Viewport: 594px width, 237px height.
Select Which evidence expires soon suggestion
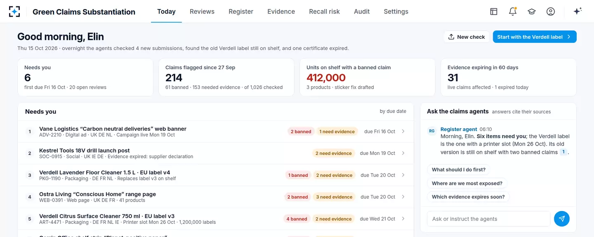468,197
